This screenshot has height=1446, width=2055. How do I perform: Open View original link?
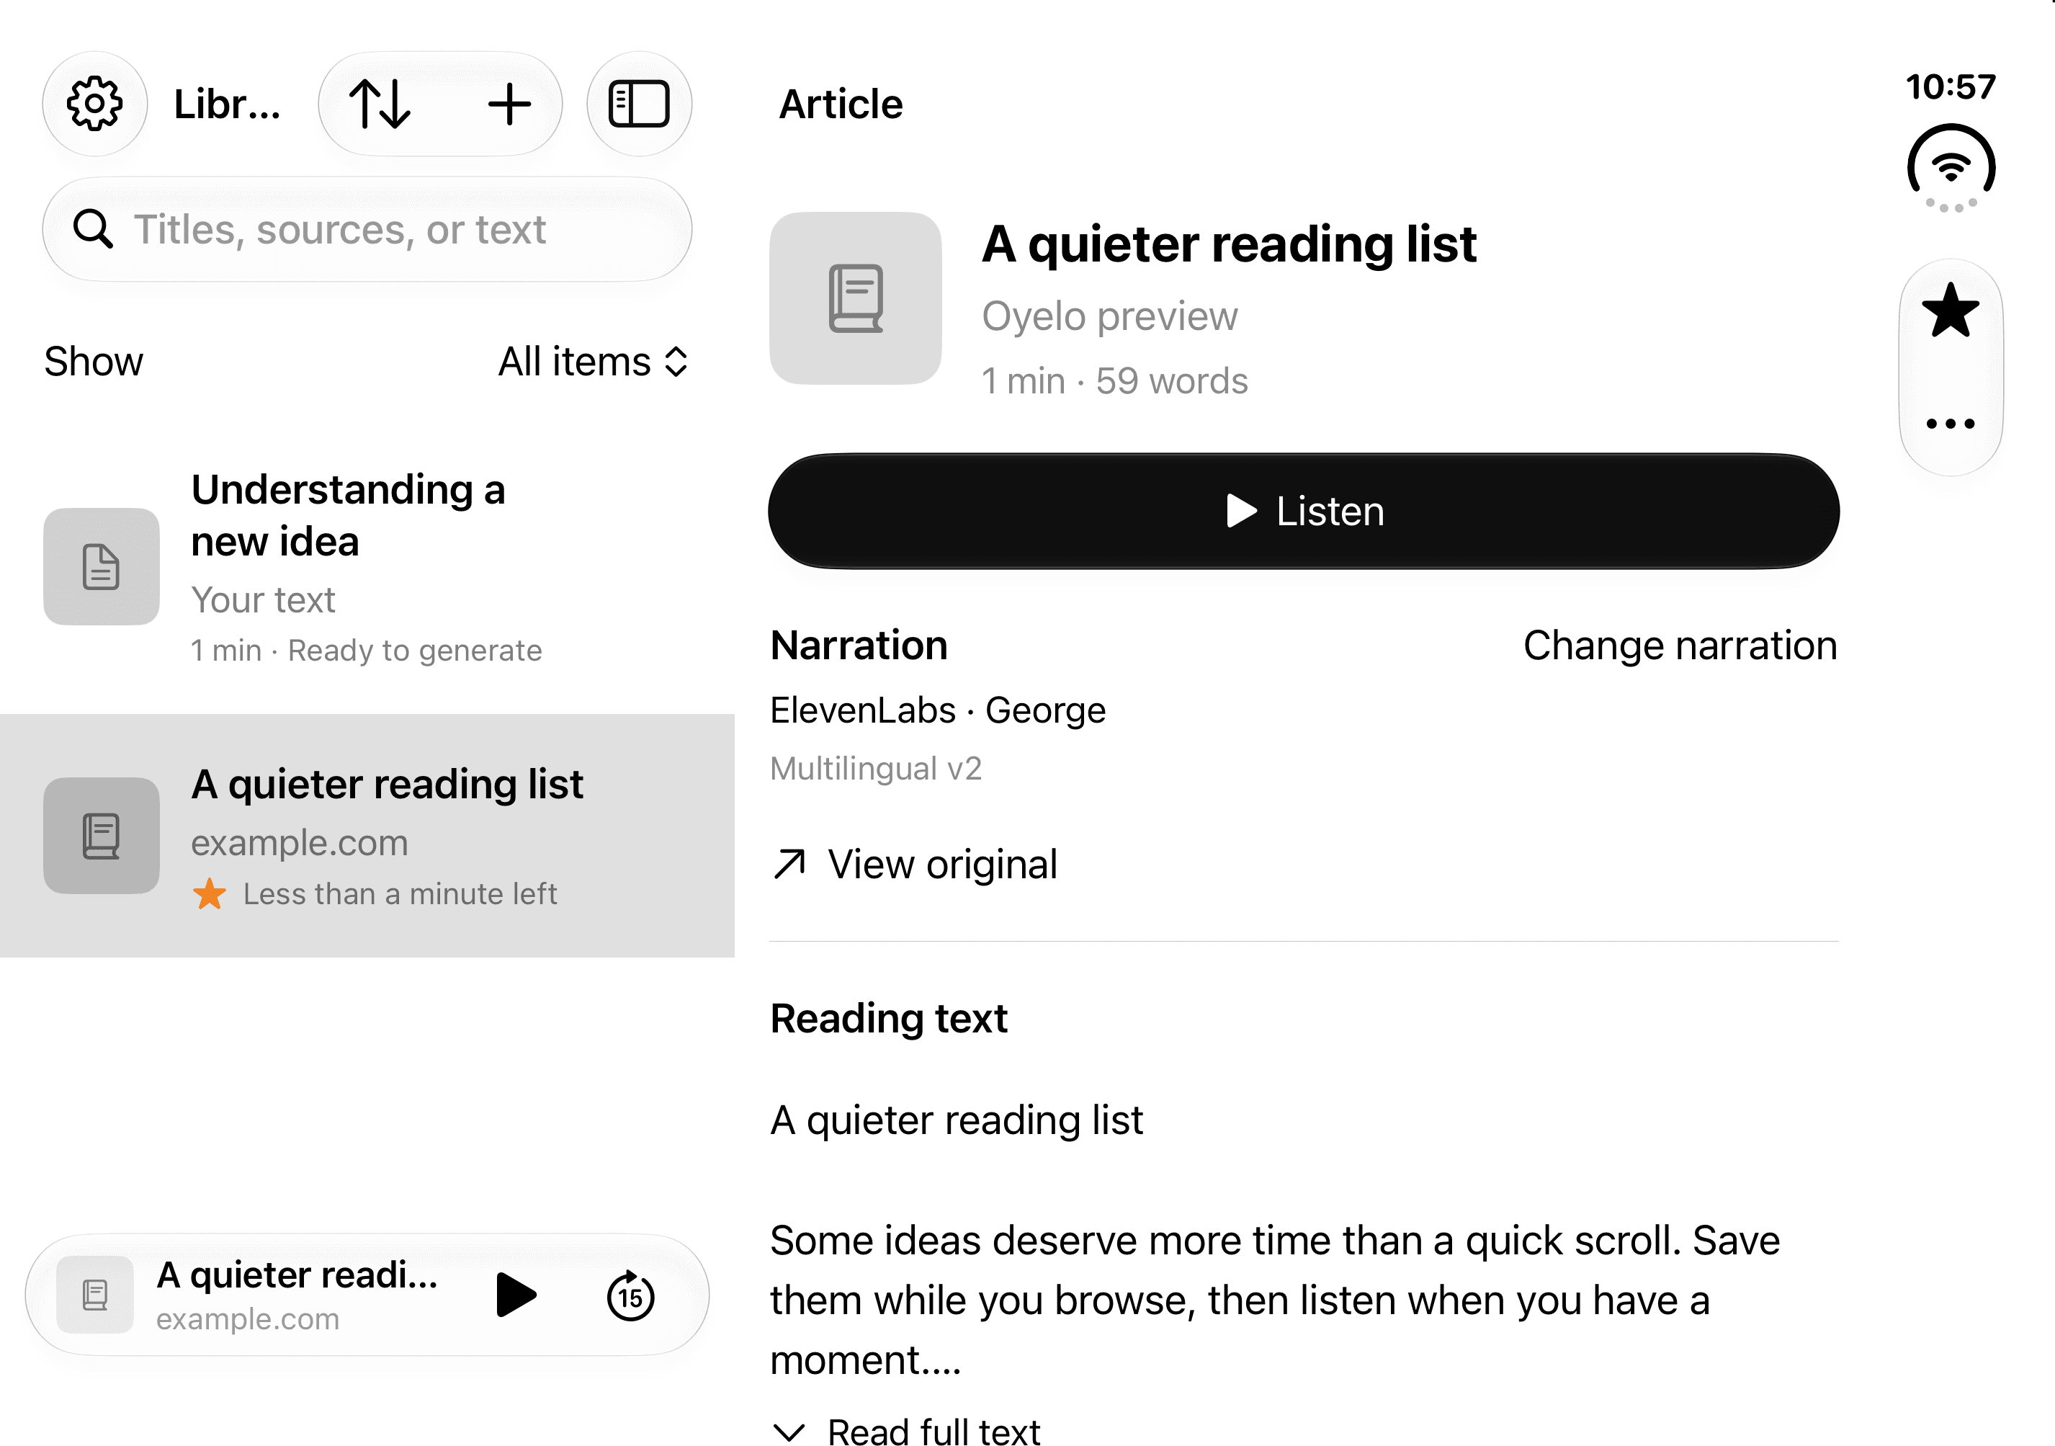pyautogui.click(x=914, y=864)
